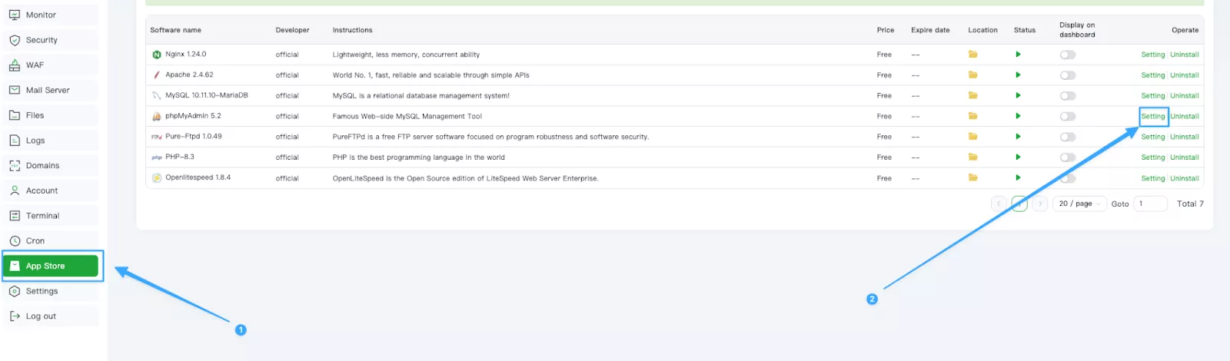Select App Store in sidebar

point(51,266)
